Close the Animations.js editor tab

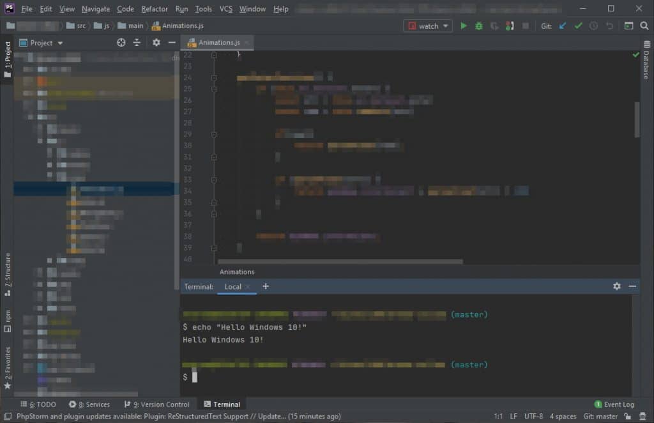pos(247,43)
